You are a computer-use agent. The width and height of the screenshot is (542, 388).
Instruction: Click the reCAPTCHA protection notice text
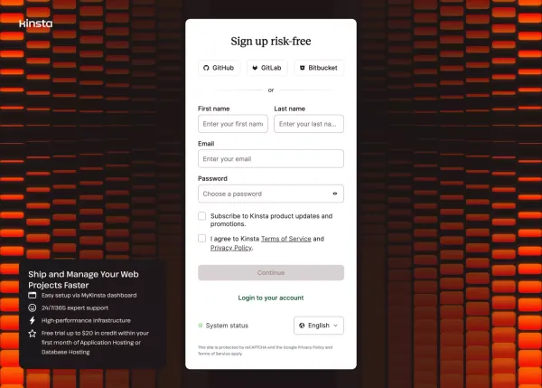[x=265, y=350]
